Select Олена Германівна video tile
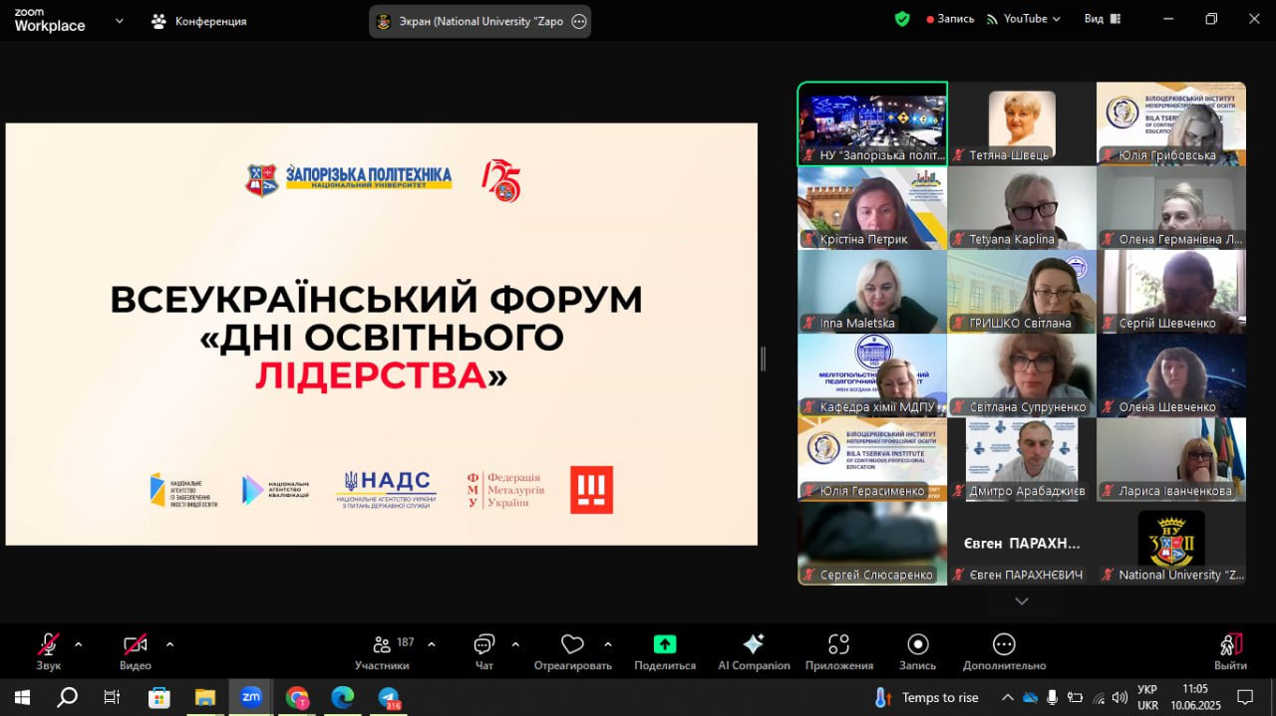 tap(1171, 207)
